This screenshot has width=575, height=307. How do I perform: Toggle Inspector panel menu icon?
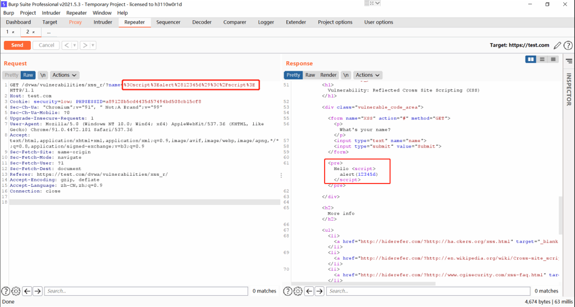tap(569, 61)
